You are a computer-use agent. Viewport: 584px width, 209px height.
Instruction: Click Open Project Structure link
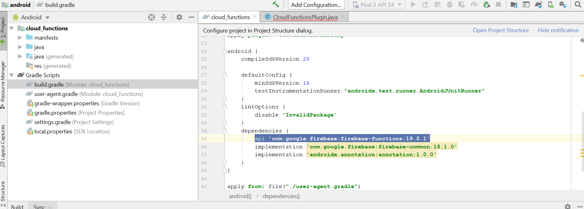pyautogui.click(x=501, y=30)
